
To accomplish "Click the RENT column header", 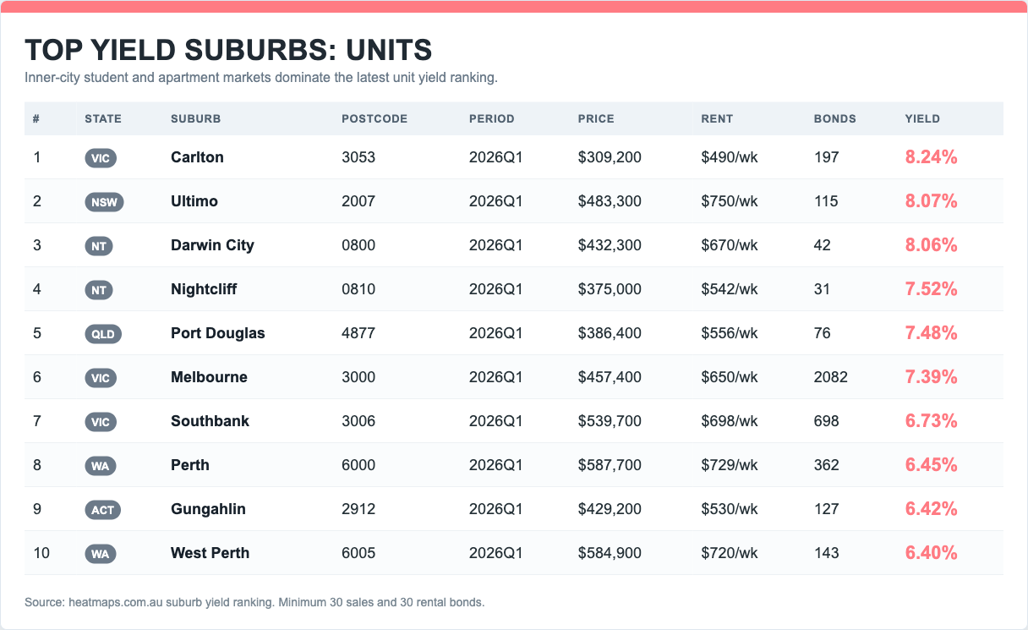I will coord(717,119).
